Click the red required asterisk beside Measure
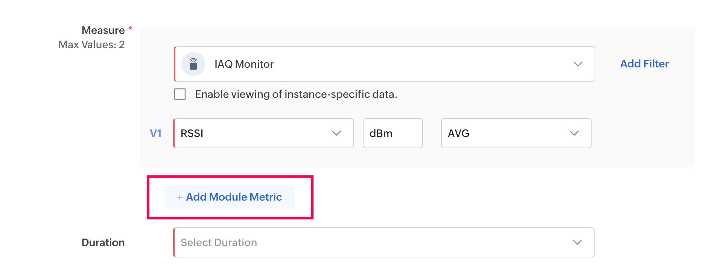715x280 pixels. click(x=130, y=28)
